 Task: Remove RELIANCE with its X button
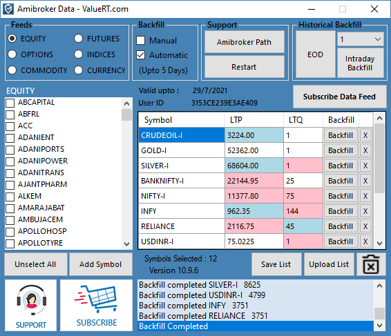(365, 226)
